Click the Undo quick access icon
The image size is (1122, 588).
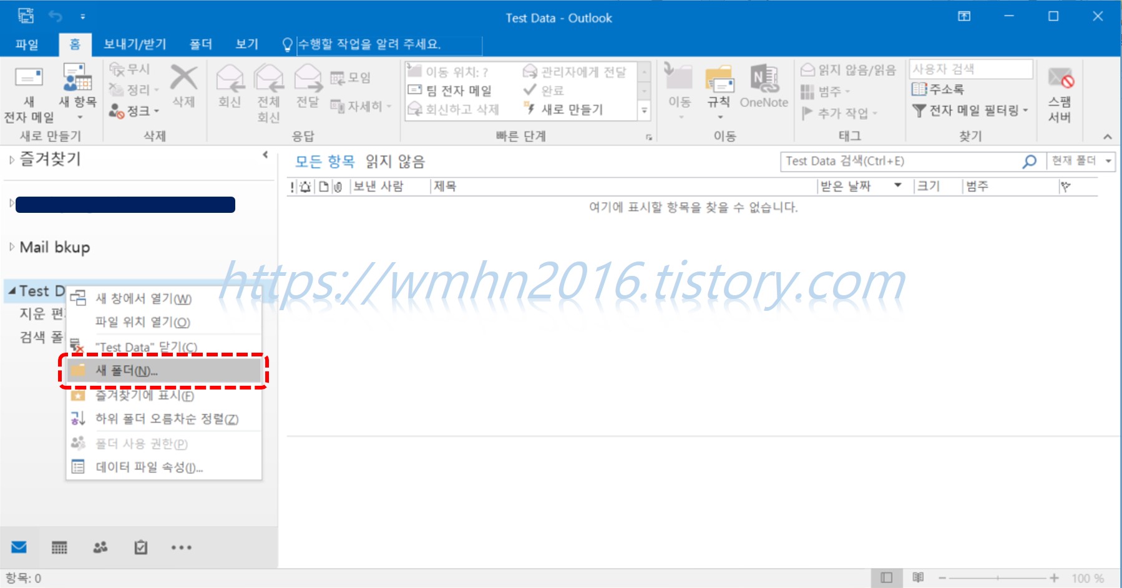click(56, 16)
